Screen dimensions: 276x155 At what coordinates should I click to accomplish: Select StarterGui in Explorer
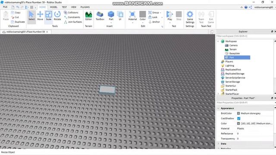[x=229, y=86]
